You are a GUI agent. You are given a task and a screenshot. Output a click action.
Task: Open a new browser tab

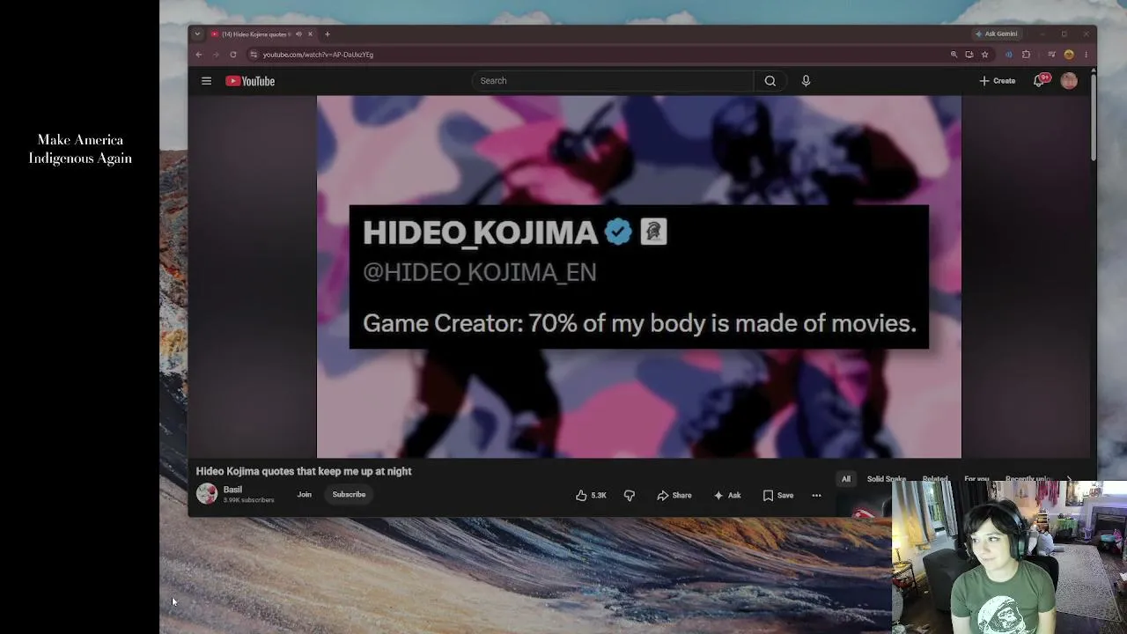[328, 34]
